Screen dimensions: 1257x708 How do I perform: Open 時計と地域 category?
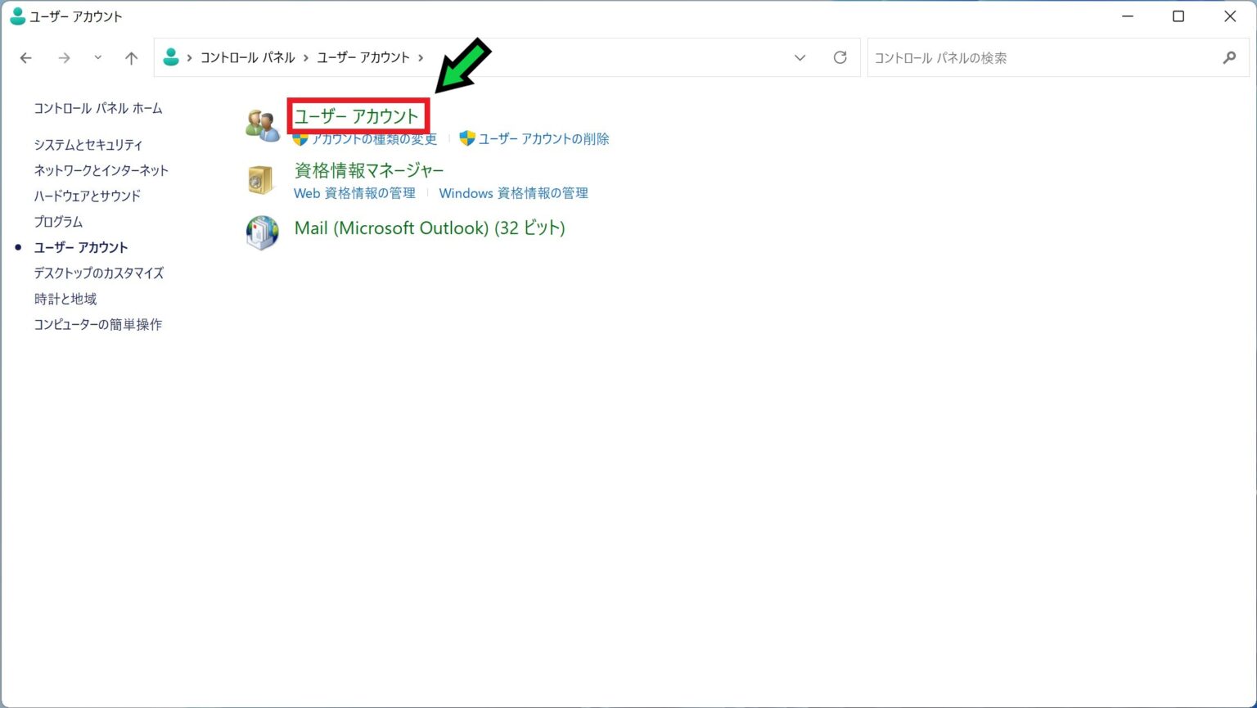coord(65,299)
